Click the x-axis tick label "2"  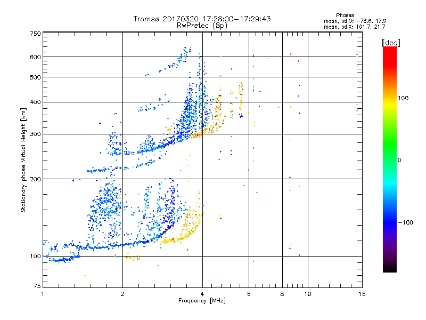point(122,294)
